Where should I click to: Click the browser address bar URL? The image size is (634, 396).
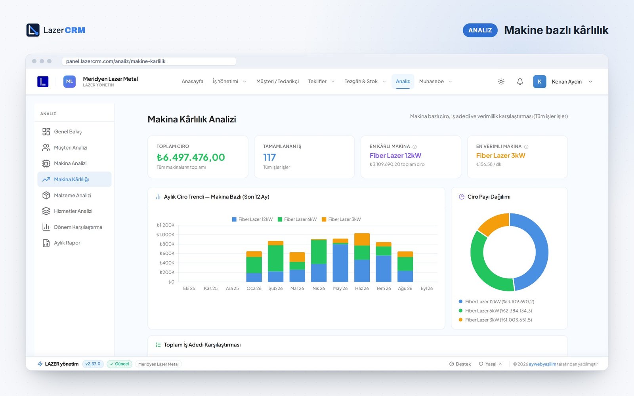pos(149,61)
